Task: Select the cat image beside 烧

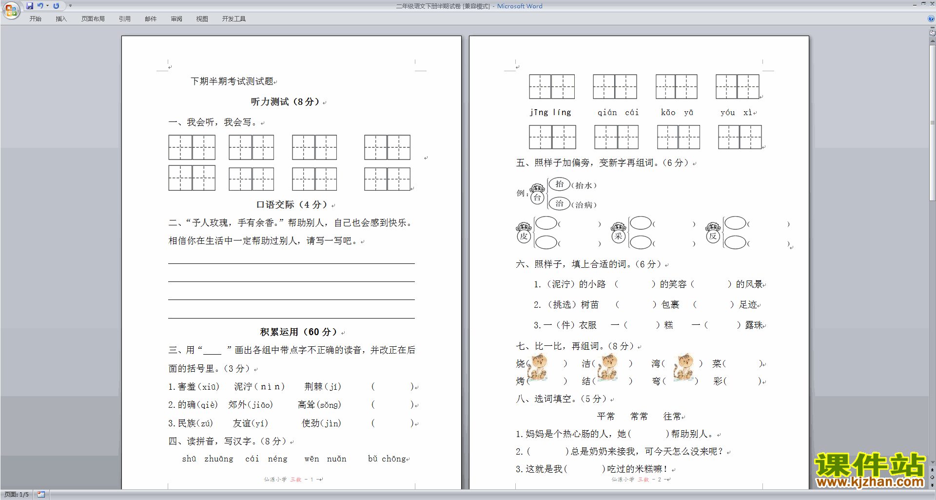Action: [538, 367]
